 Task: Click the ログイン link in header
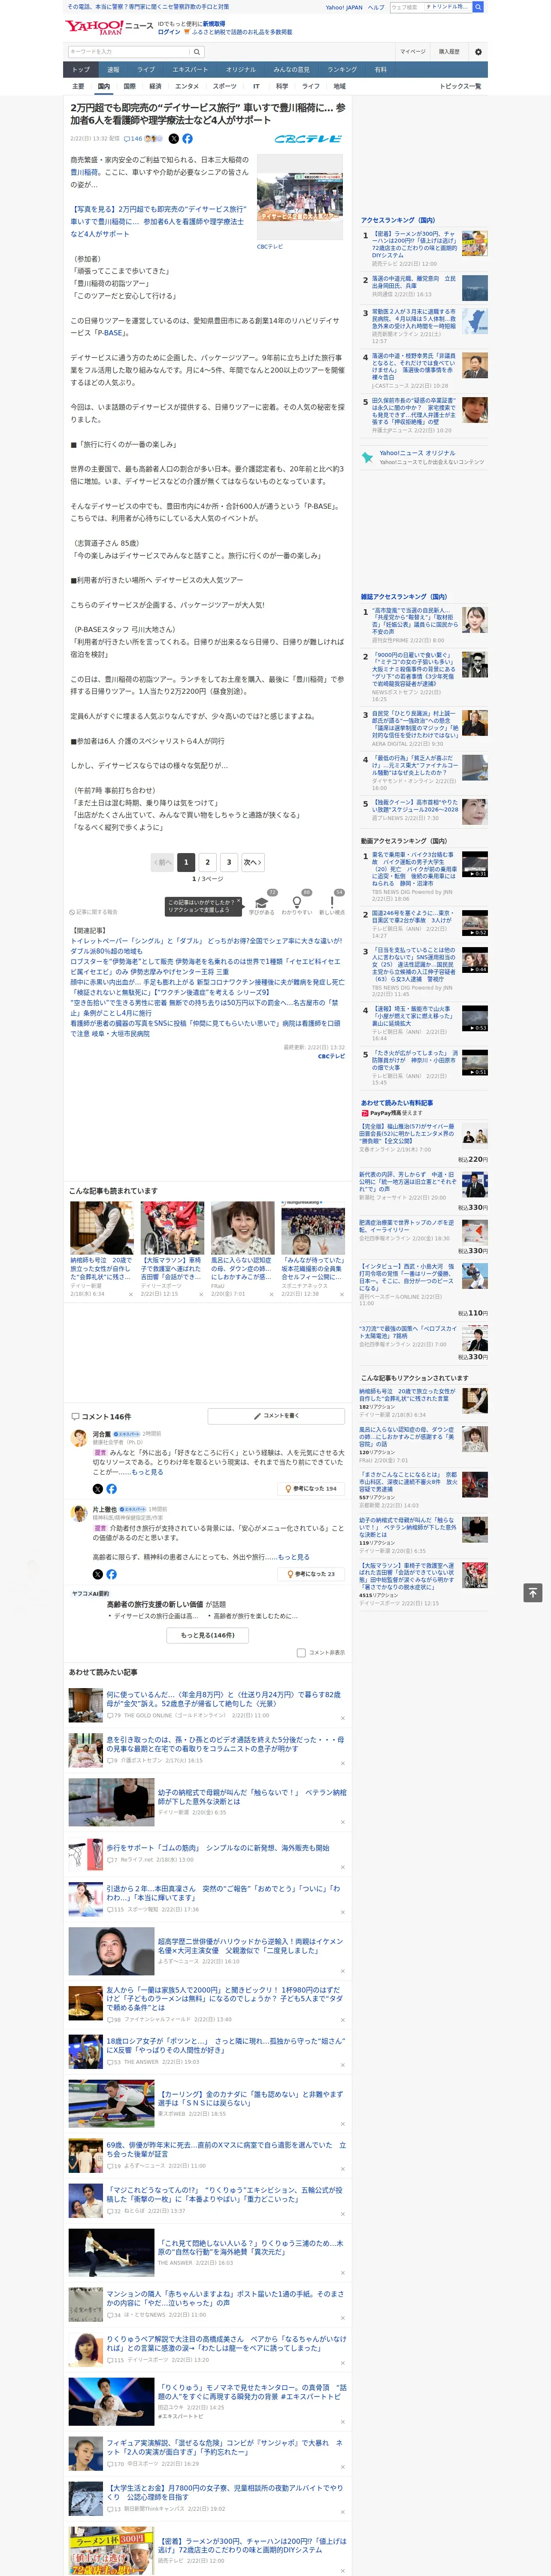pos(169,32)
